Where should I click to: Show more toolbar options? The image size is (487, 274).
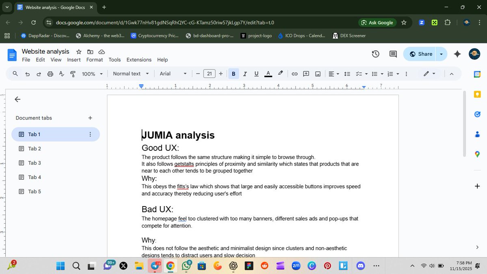(x=406, y=74)
